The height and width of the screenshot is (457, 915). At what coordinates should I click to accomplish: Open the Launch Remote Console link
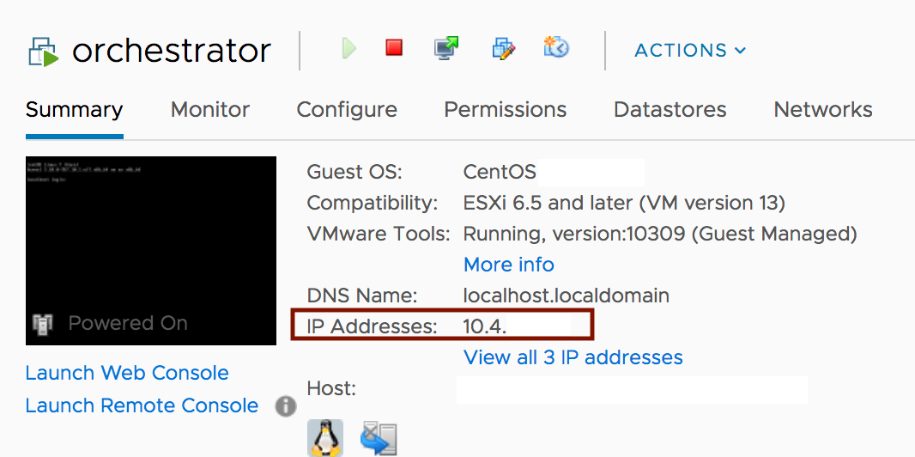click(142, 405)
